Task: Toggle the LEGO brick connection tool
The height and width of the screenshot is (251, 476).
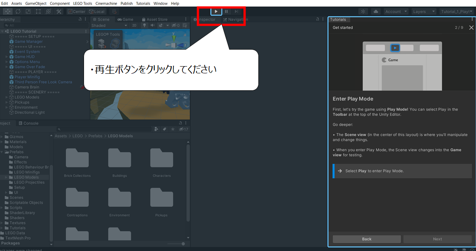Action: (101, 43)
